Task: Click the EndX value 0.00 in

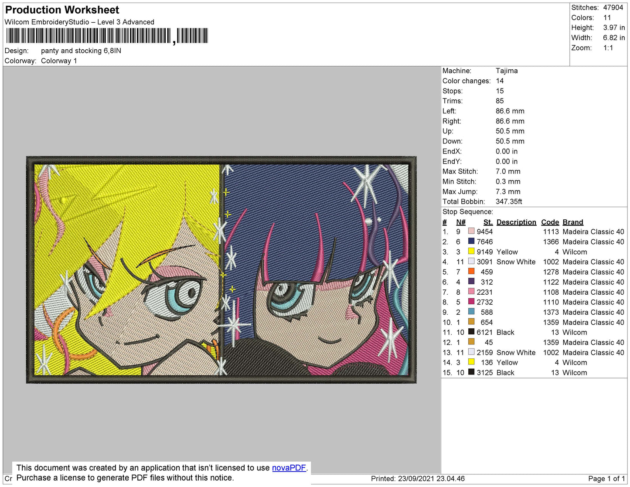Action: coord(507,151)
